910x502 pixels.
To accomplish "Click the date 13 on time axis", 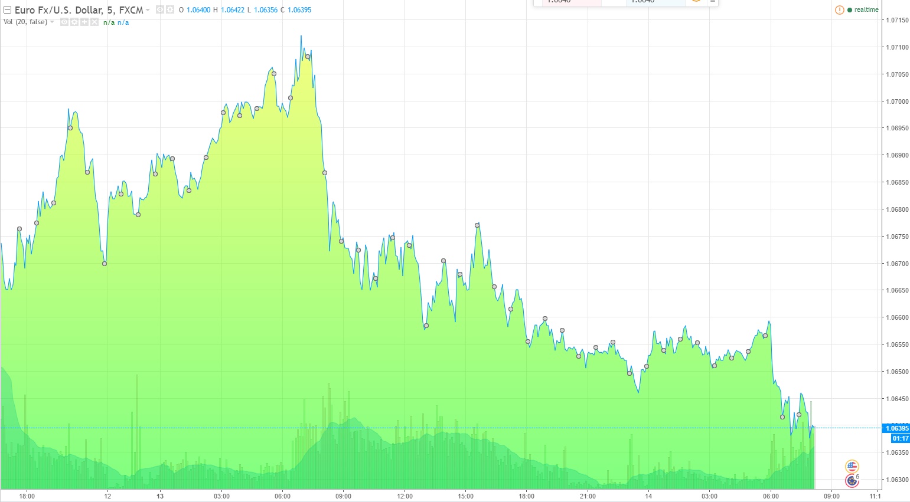I will [x=160, y=496].
